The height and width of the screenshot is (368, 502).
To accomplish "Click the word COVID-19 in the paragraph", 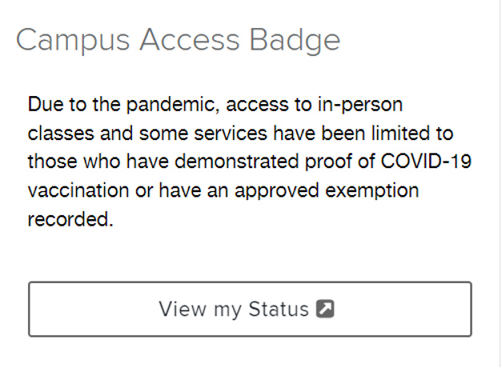I will [426, 161].
